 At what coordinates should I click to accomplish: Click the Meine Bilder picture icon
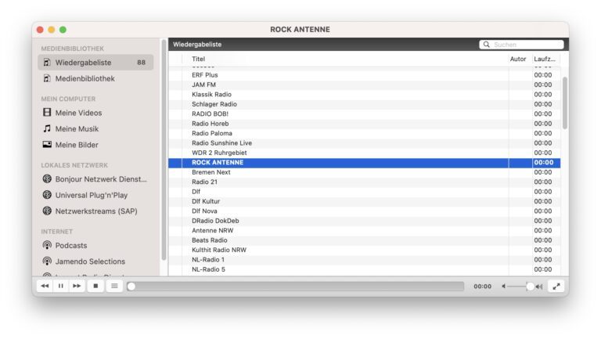click(x=47, y=145)
